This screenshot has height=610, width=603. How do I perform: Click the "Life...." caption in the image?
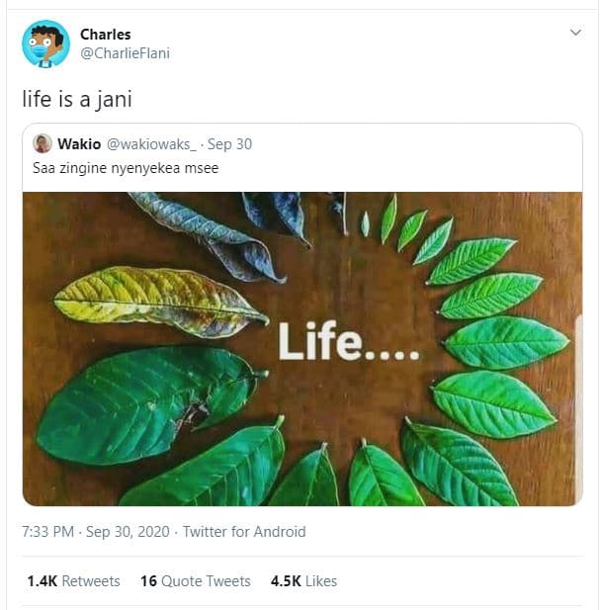click(x=348, y=342)
